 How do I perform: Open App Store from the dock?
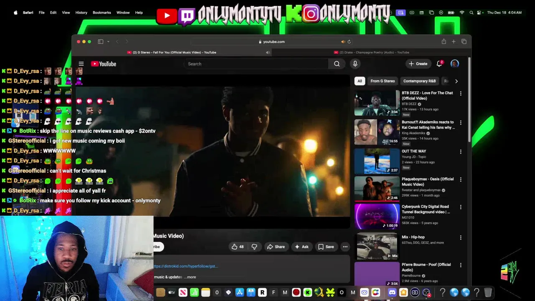point(239,293)
